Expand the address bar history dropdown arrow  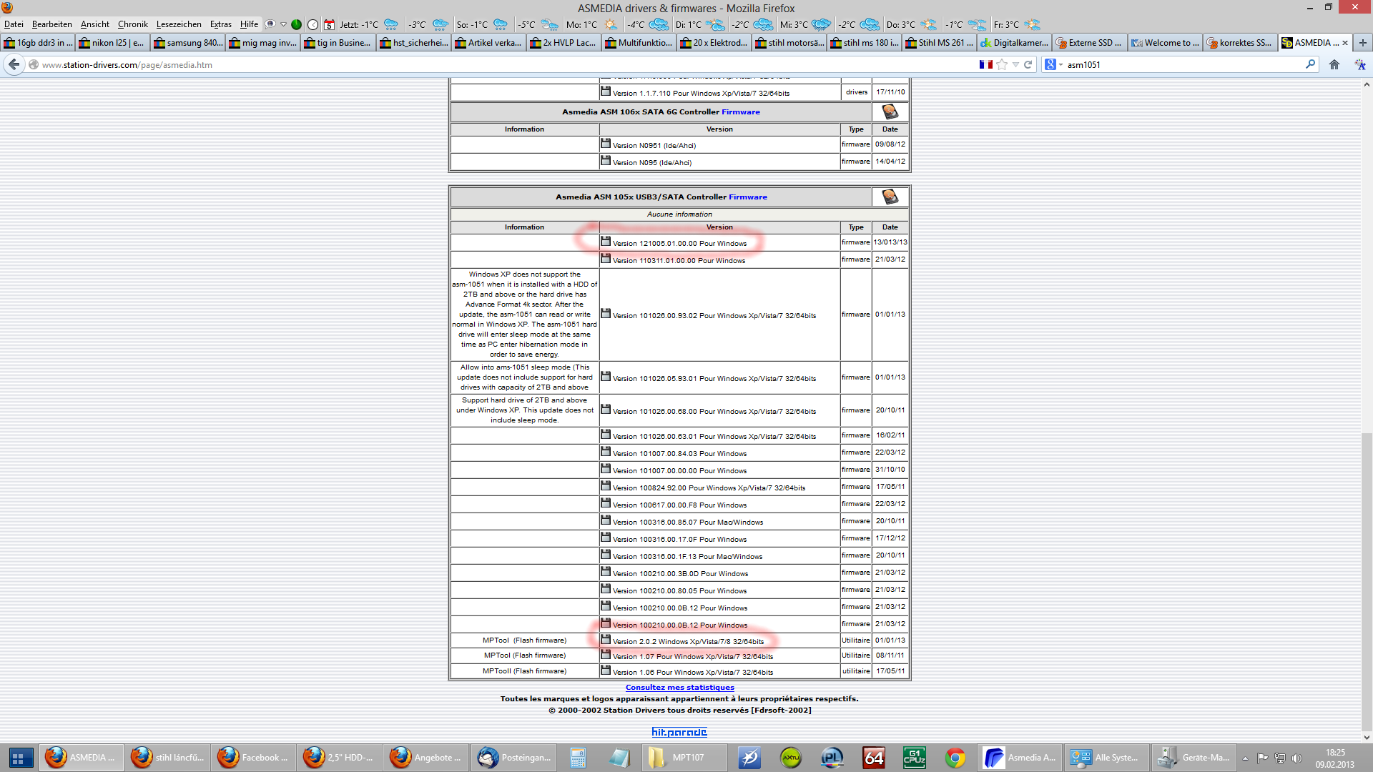pyautogui.click(x=1015, y=64)
